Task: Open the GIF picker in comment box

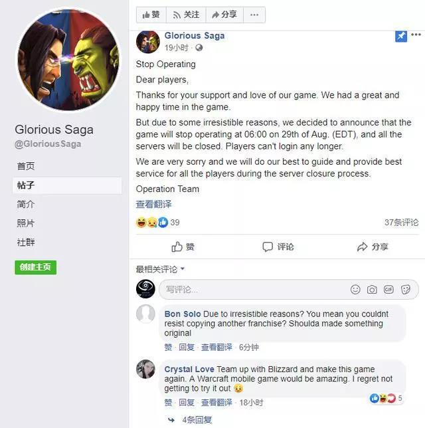Action: 388,289
